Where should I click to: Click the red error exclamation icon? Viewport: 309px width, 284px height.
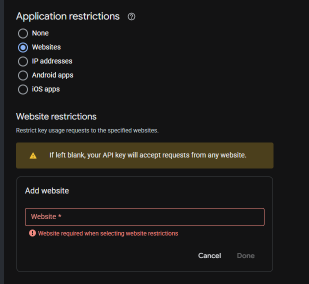click(x=32, y=233)
